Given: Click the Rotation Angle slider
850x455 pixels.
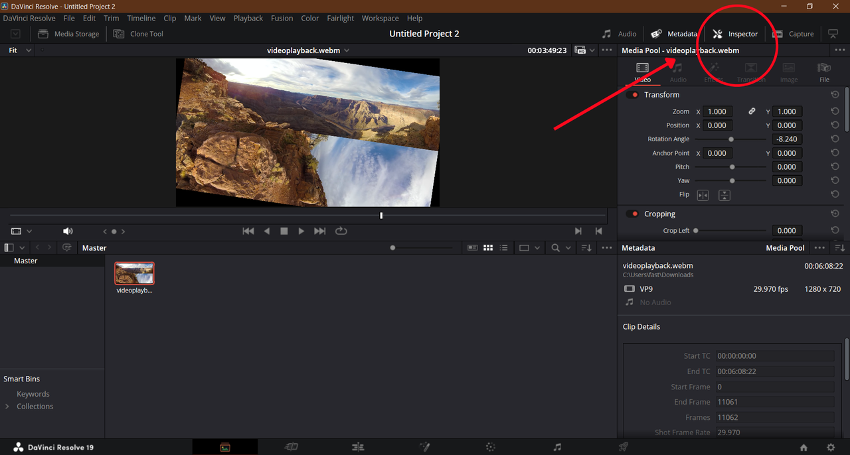Looking at the screenshot, I should click(x=730, y=139).
